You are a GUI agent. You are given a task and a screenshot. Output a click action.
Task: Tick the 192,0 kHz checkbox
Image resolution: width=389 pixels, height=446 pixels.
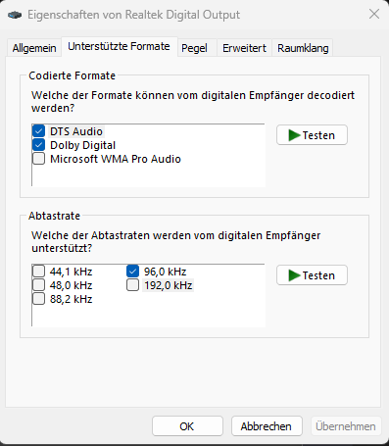tap(132, 285)
